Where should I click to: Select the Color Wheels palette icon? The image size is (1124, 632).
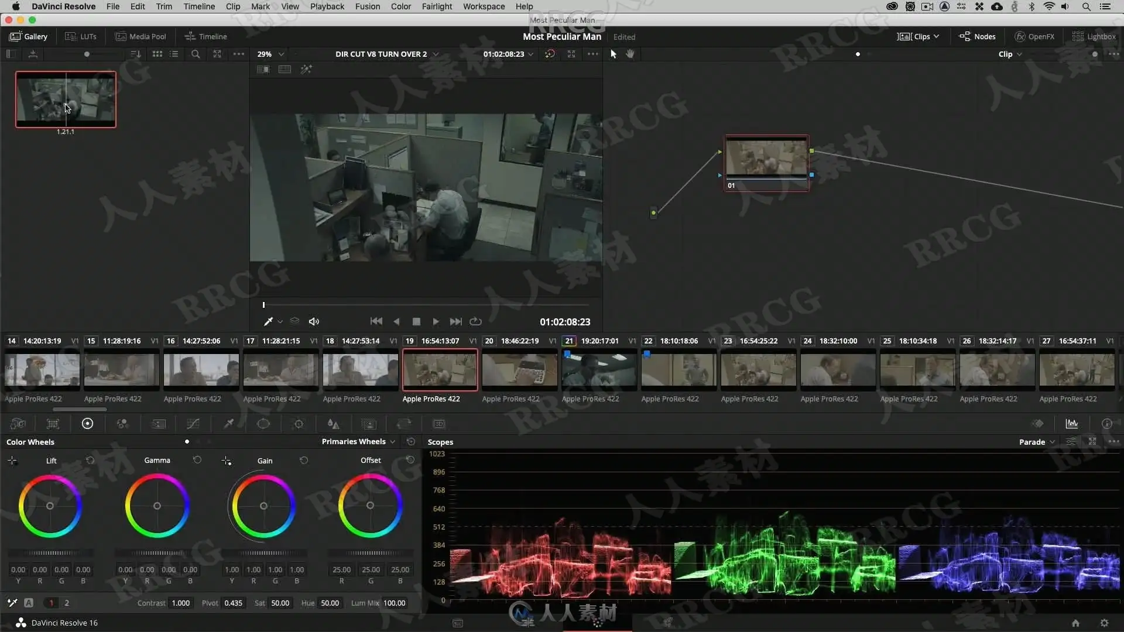[x=87, y=424]
